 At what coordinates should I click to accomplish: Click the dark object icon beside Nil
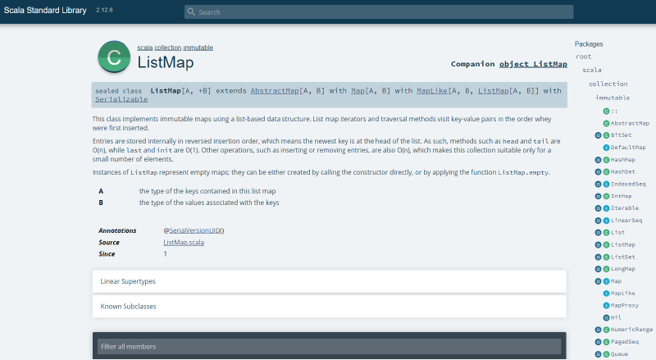pyautogui.click(x=606, y=317)
